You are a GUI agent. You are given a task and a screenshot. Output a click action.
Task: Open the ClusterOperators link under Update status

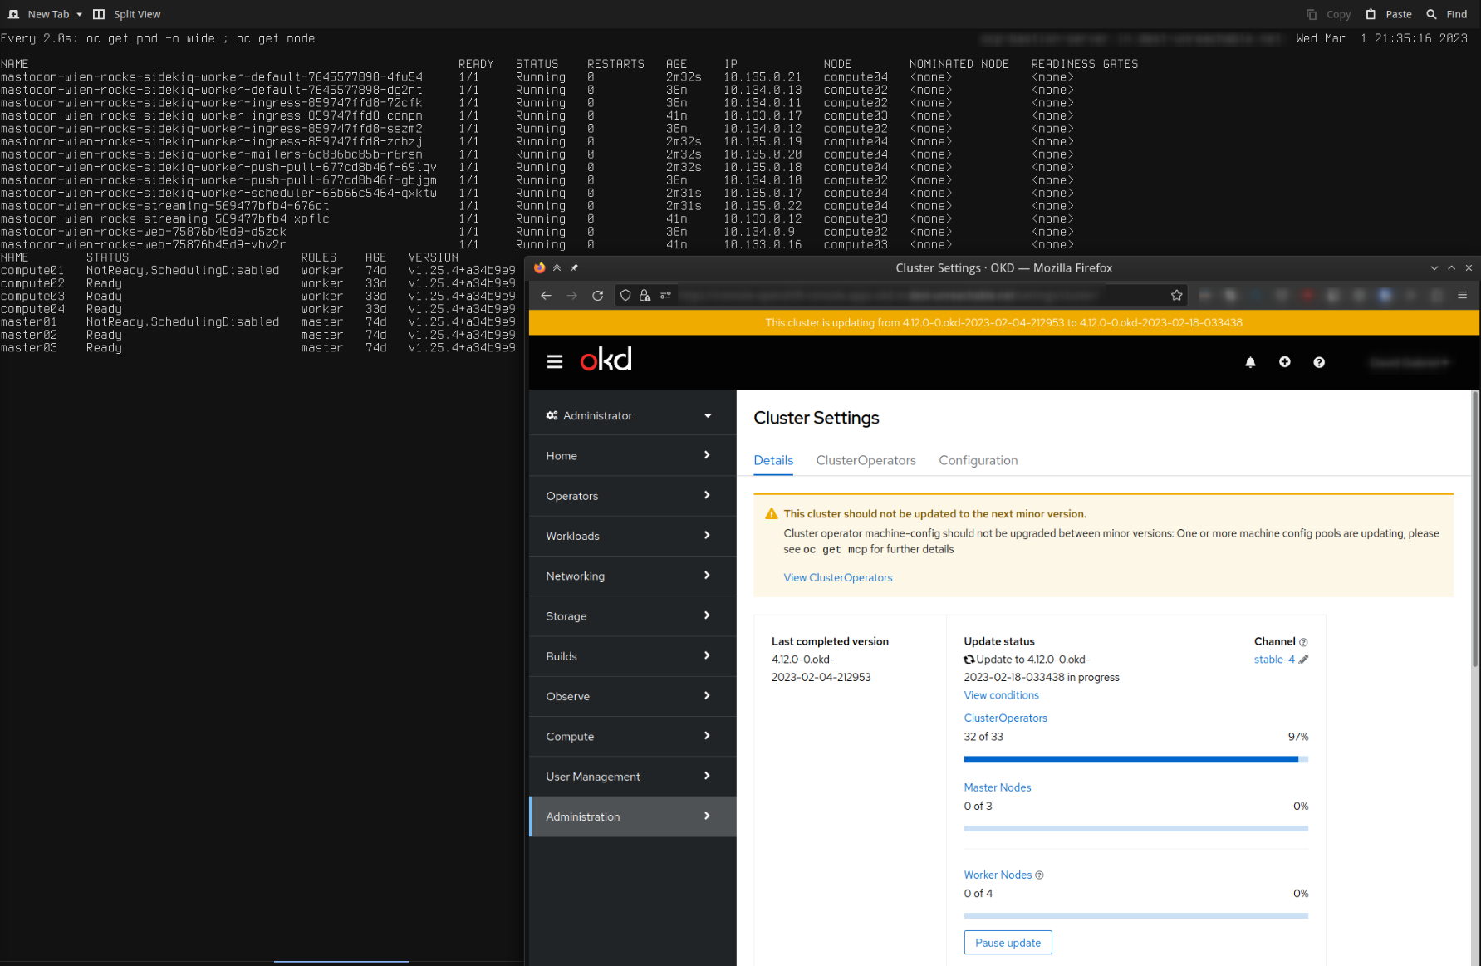pyautogui.click(x=1005, y=718)
